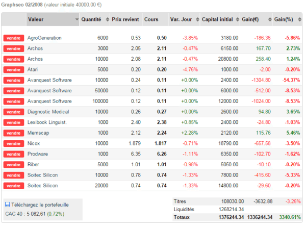The height and width of the screenshot is (228, 306).
Task: Open Téléchargez le portefeuille link
Action: coord(40,205)
